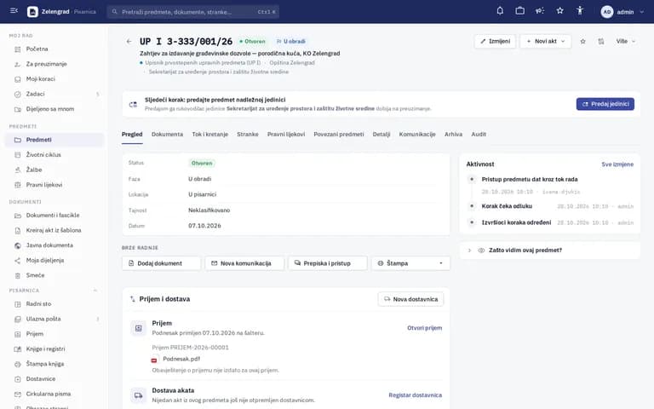This screenshot has width=654, height=409.
Task: Click Ulazna pošta inbox icon
Action: [18, 320]
